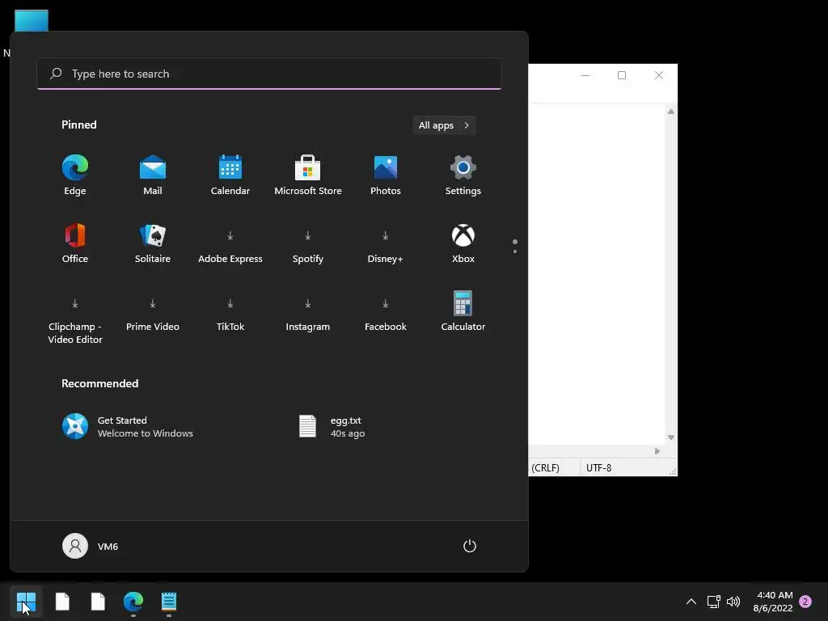This screenshot has width=828, height=621.
Task: Switch to Notepad on the taskbar
Action: pyautogui.click(x=169, y=602)
